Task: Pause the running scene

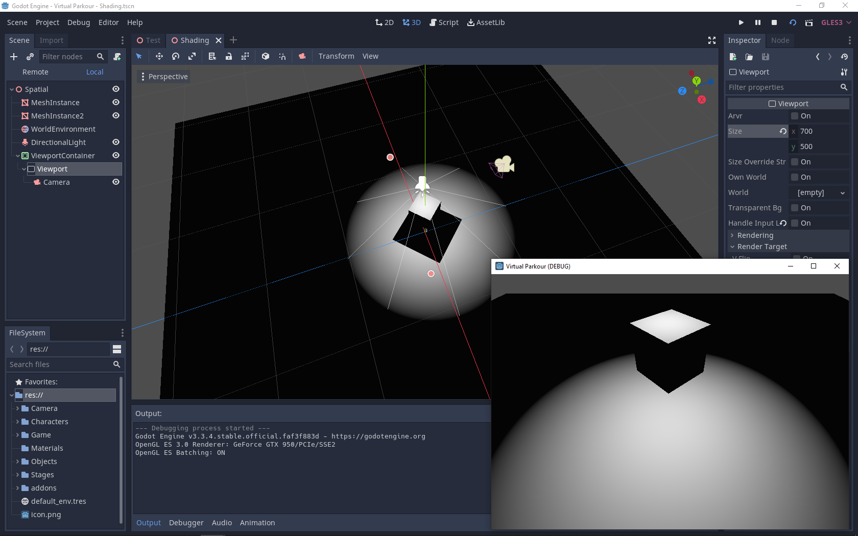Action: [758, 22]
